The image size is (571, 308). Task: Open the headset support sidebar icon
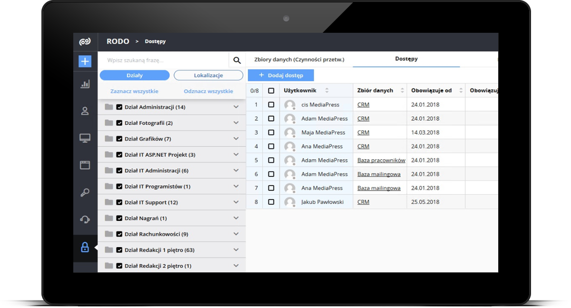(85, 220)
